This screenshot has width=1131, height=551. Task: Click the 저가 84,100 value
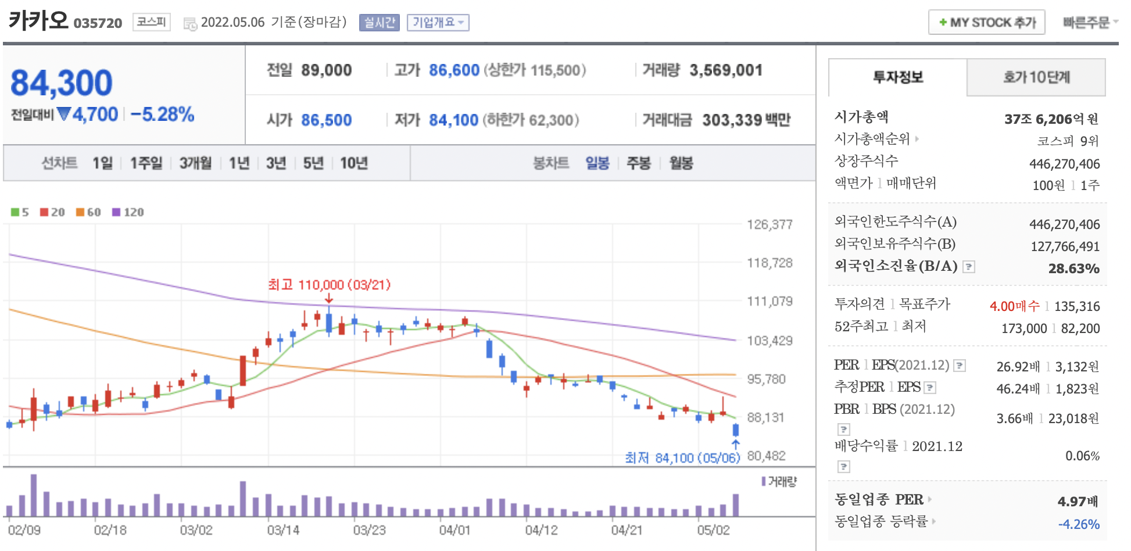click(x=453, y=120)
